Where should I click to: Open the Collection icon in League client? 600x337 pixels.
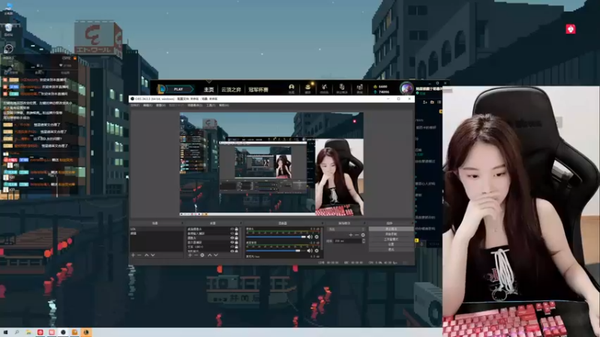click(307, 88)
